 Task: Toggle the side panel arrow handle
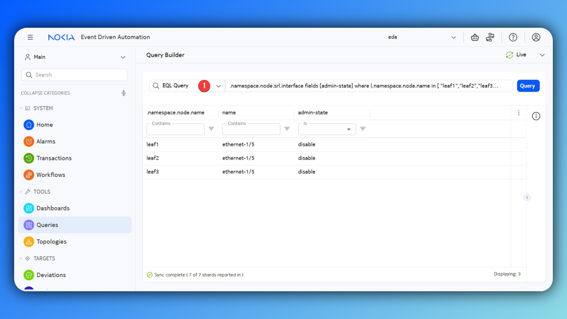[x=527, y=197]
